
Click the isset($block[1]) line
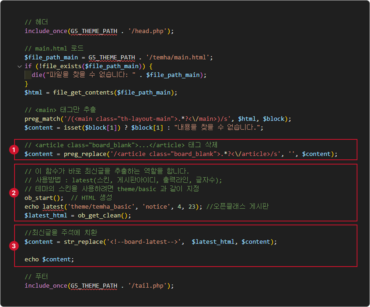[x=144, y=128]
